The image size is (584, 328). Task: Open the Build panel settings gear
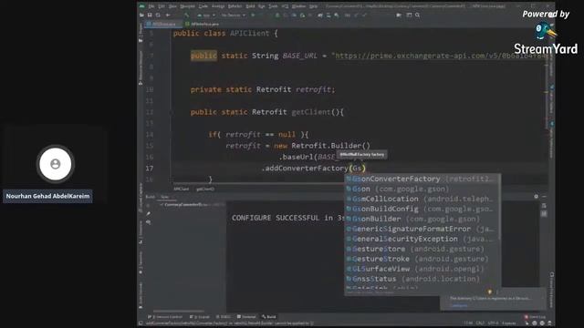[536, 197]
